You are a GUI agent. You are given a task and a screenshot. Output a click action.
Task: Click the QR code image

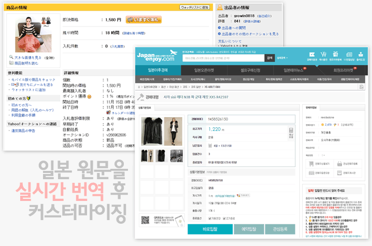point(145,220)
